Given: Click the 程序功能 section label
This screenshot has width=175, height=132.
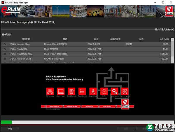Looking at the screenshot, I should tap(6, 35).
